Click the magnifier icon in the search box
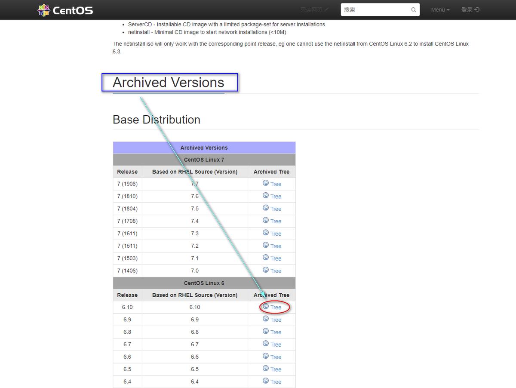The image size is (516, 388). [x=414, y=10]
